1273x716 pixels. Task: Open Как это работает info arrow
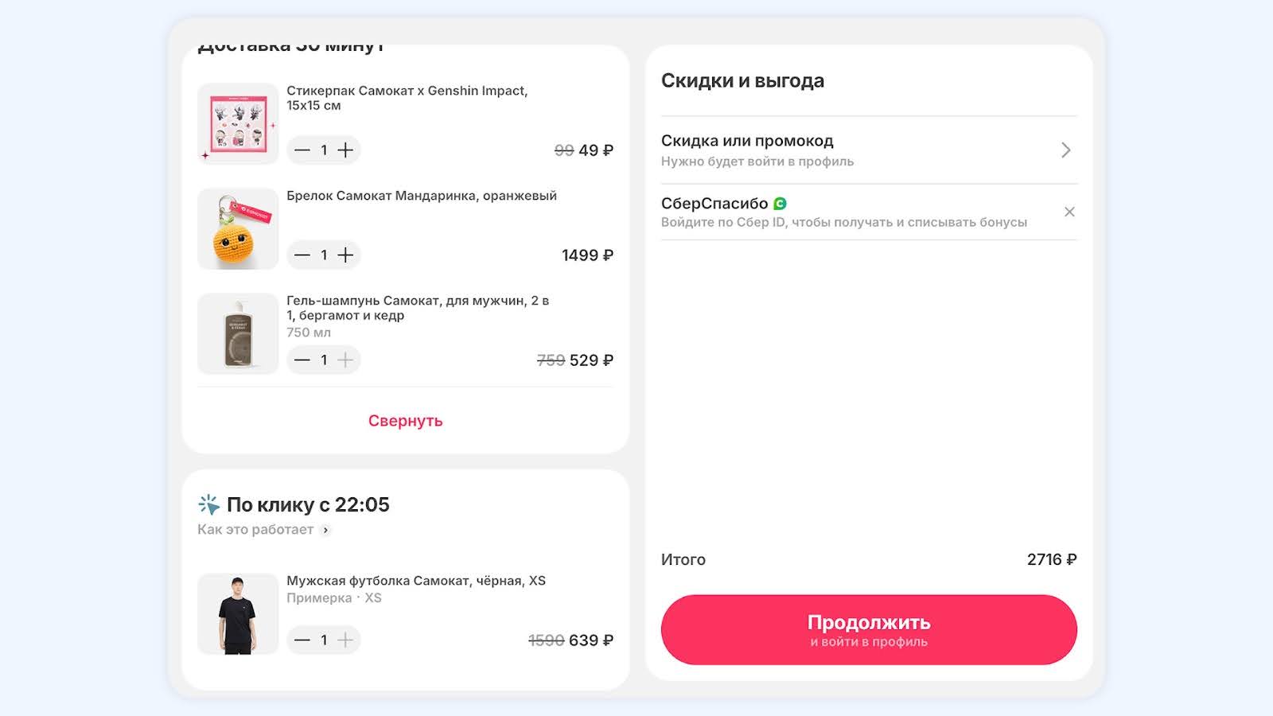click(325, 530)
